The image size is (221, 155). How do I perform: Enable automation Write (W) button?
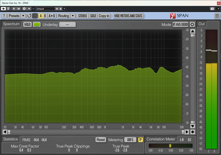coord(19,9)
